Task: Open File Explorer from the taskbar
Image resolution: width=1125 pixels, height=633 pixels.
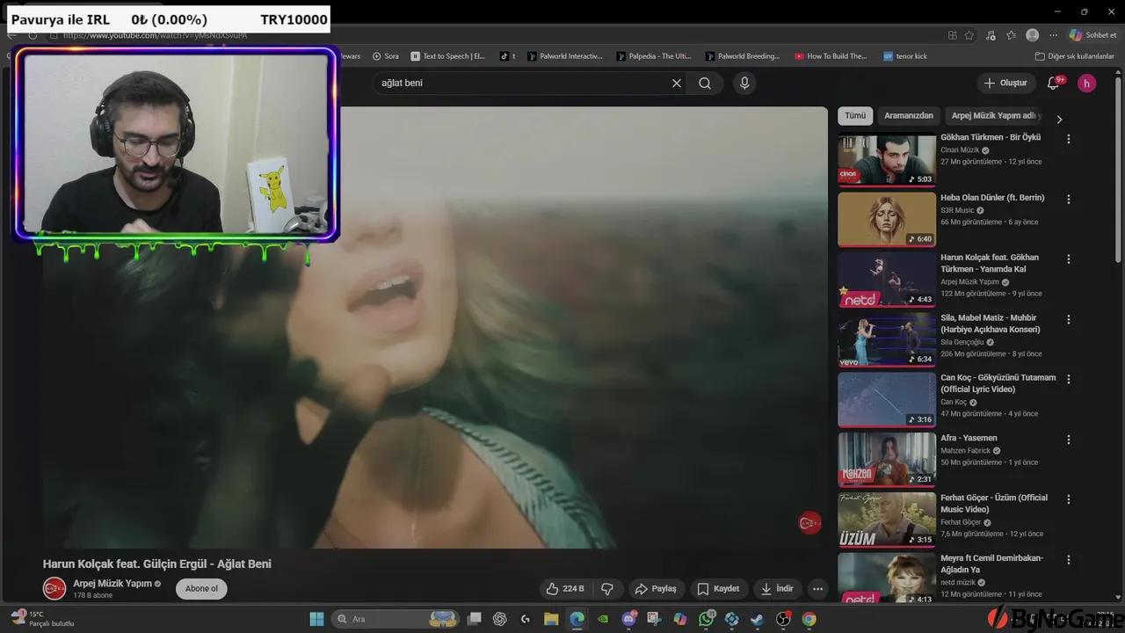Action: pyautogui.click(x=551, y=619)
